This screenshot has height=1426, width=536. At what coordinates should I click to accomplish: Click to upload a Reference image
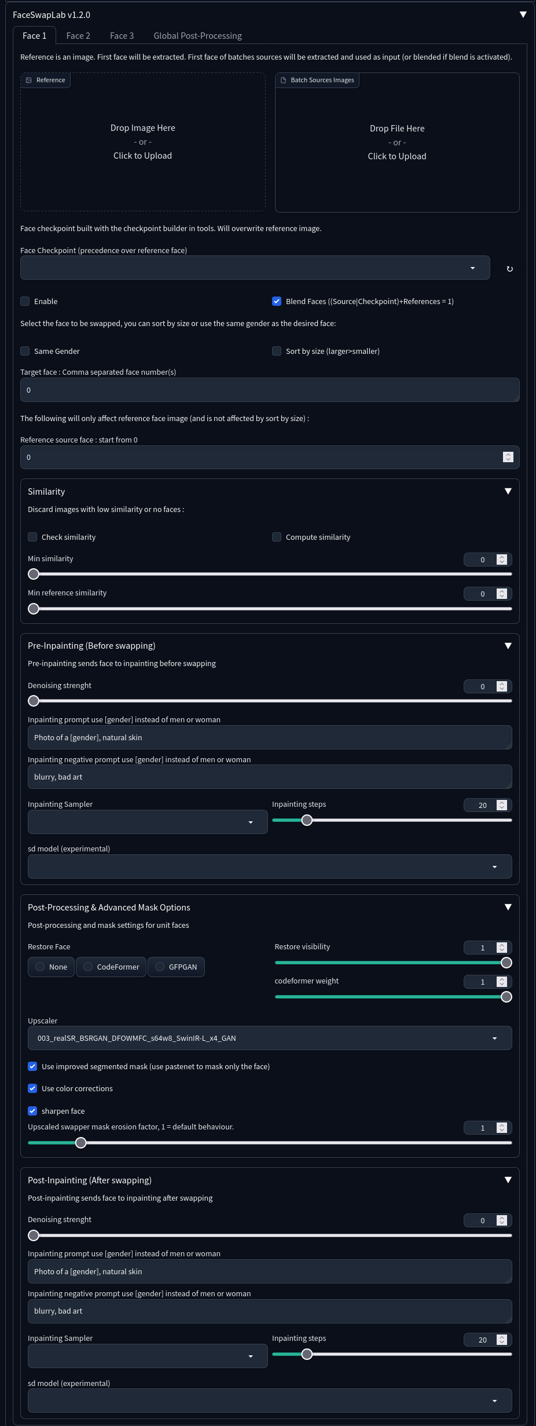coord(143,142)
